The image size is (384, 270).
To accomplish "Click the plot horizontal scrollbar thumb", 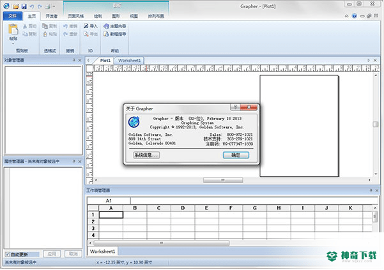I will (223, 180).
